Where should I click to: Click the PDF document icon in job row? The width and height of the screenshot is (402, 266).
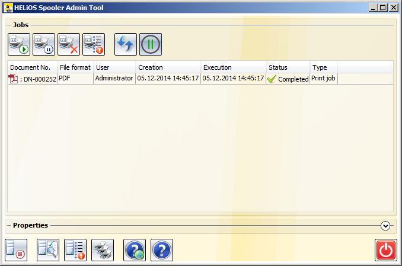[x=13, y=79]
